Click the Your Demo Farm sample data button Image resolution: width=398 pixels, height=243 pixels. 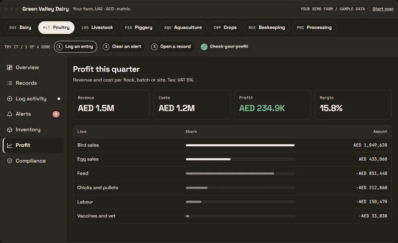[332, 9]
